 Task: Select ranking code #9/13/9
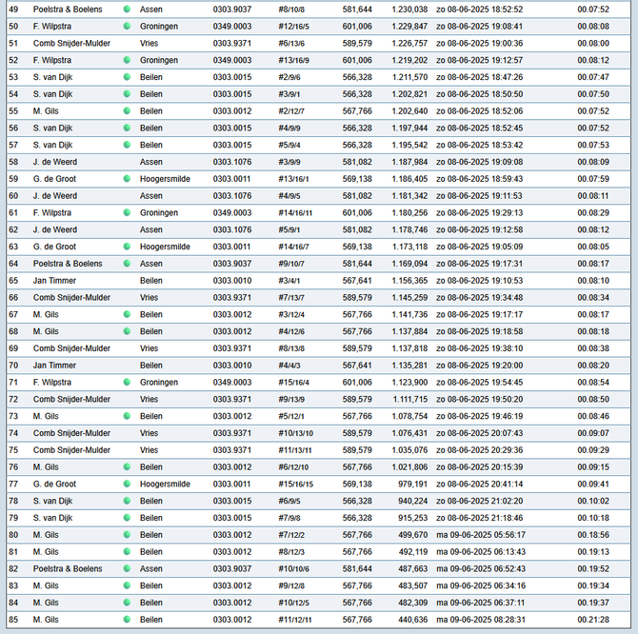pyautogui.click(x=291, y=400)
